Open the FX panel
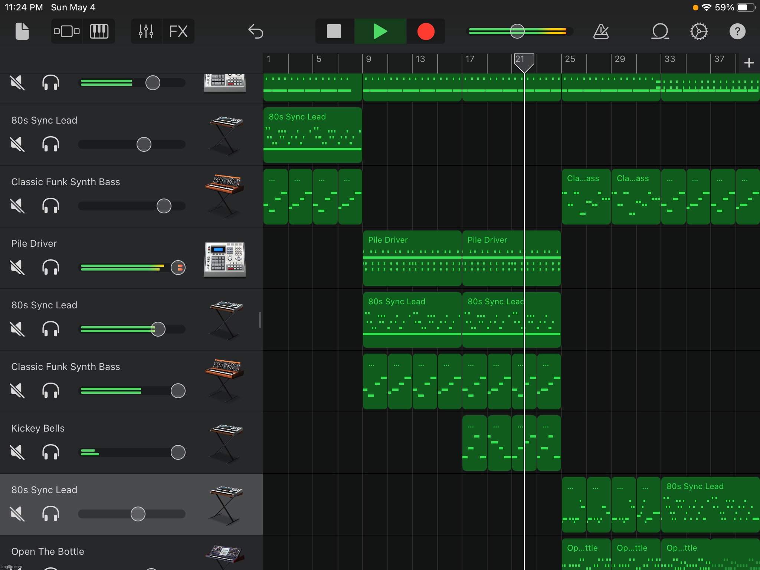Screen dimensions: 760x570 178,31
